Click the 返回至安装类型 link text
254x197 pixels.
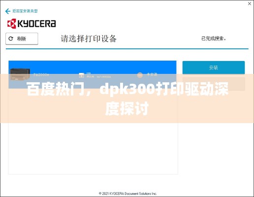click(25, 11)
